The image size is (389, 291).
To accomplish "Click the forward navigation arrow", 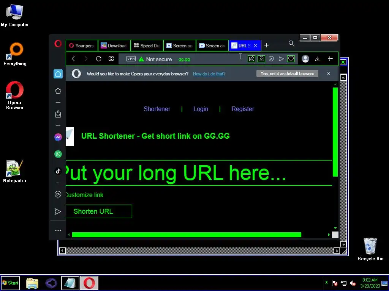I will click(86, 59).
